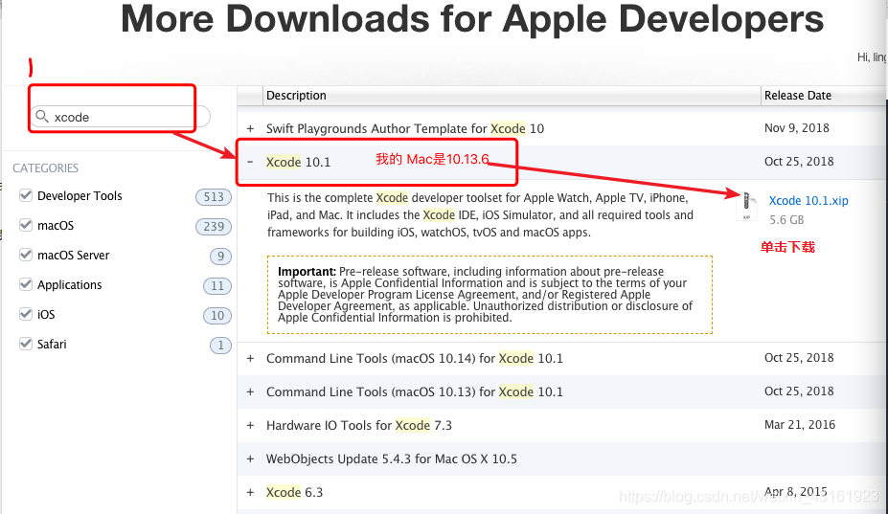Expand Command Line Tools macOS 10.14 row
This screenshot has width=888, height=514.
pos(250,358)
